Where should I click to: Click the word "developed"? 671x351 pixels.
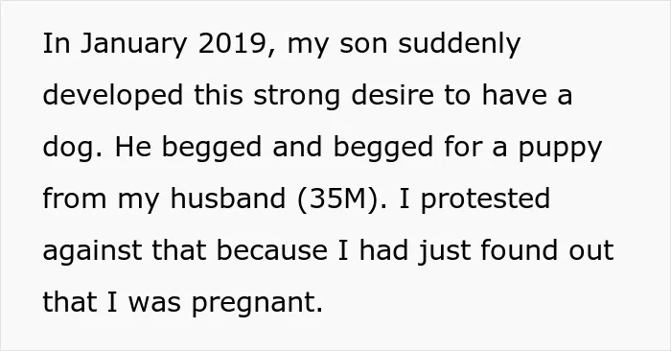113,96
